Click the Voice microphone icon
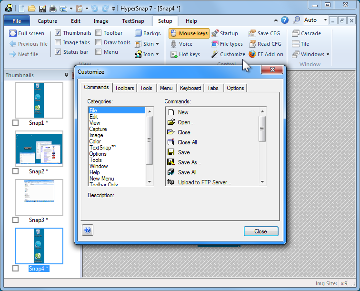The height and width of the screenshot is (291, 360). pos(174,44)
